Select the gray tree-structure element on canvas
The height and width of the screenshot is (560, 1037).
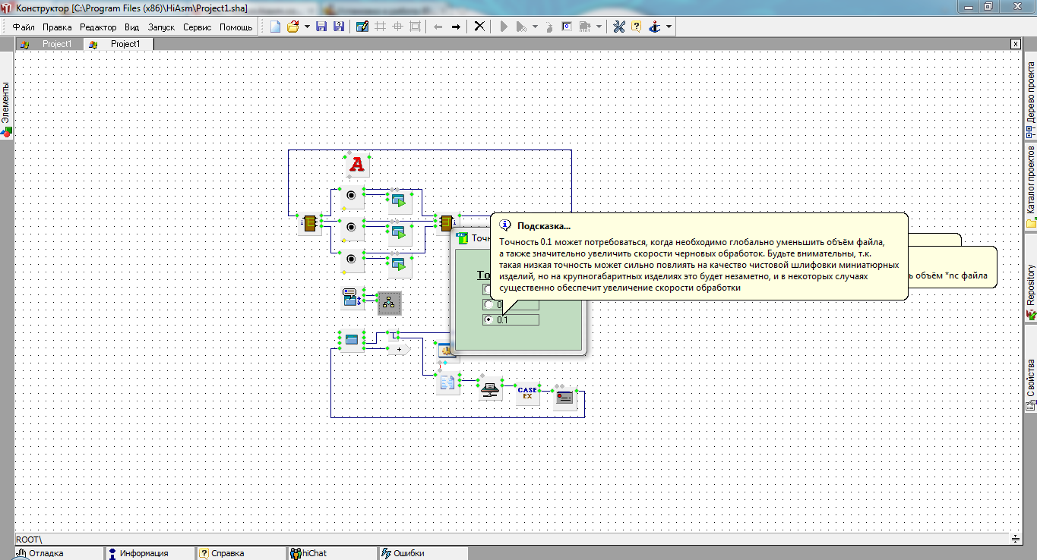[x=389, y=303]
